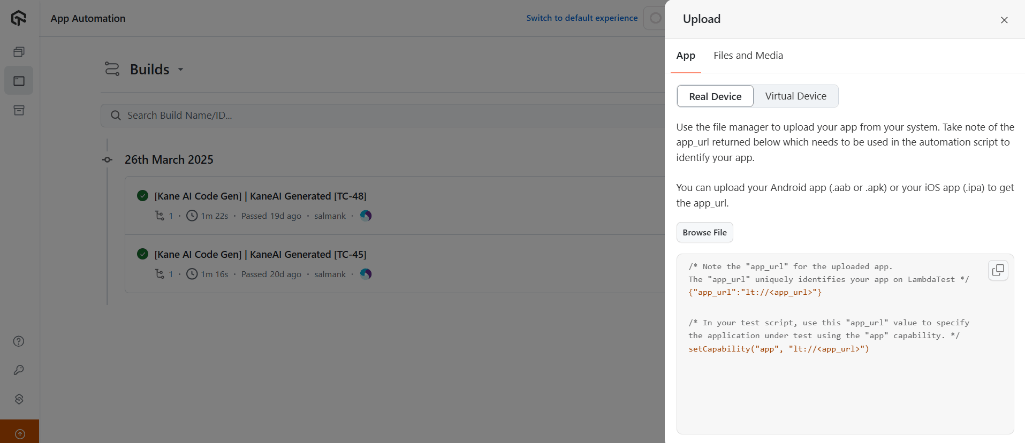Viewport: 1025px width, 443px height.
Task: Open the KaneAI Generated [TC-45] build
Action: [260, 254]
